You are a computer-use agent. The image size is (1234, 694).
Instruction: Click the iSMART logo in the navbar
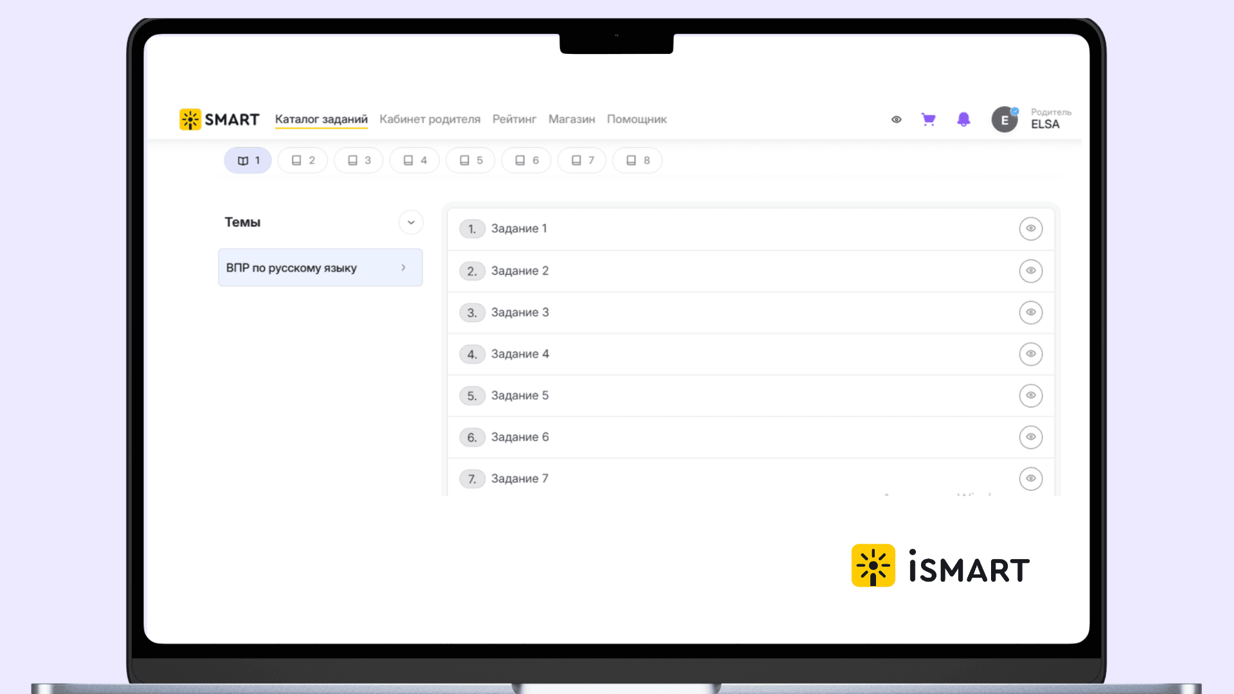click(219, 120)
